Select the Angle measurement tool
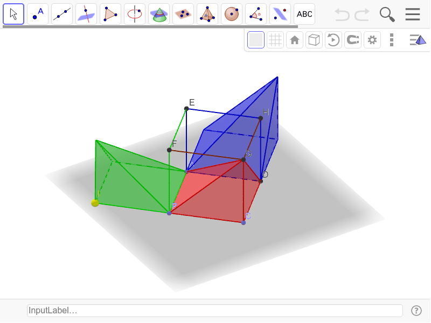This screenshot has height=323, width=431. point(256,14)
